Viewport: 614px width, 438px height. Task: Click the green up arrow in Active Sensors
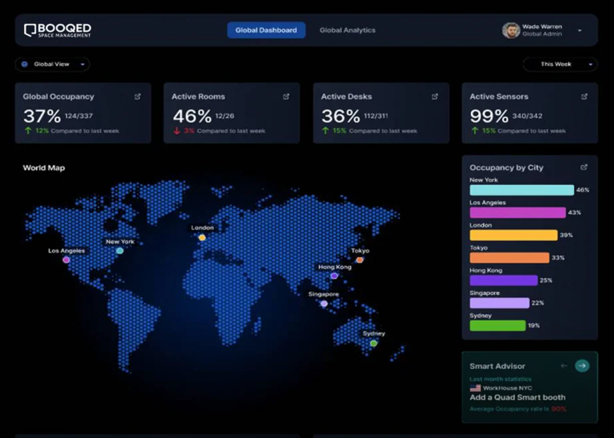tap(475, 130)
